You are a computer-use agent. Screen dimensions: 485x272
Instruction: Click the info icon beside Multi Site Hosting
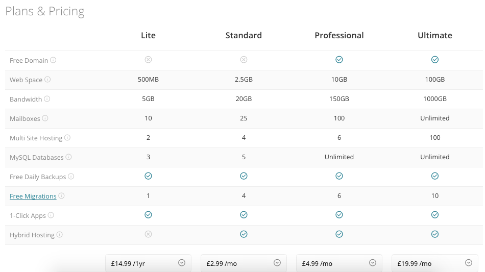click(67, 138)
